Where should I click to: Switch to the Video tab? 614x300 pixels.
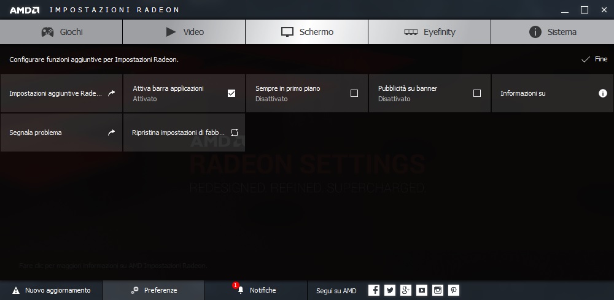coord(184,32)
